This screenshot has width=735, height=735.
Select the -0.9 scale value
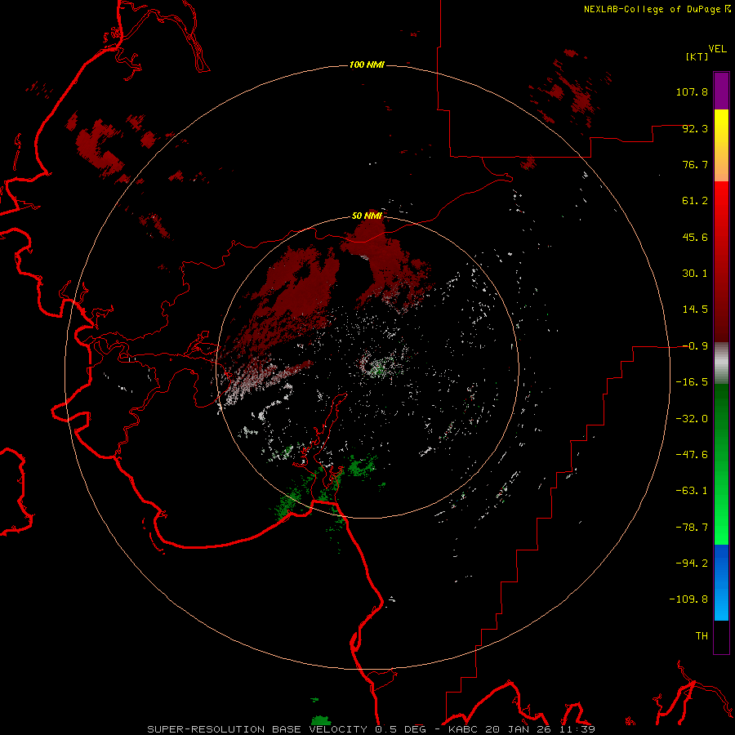pos(695,346)
